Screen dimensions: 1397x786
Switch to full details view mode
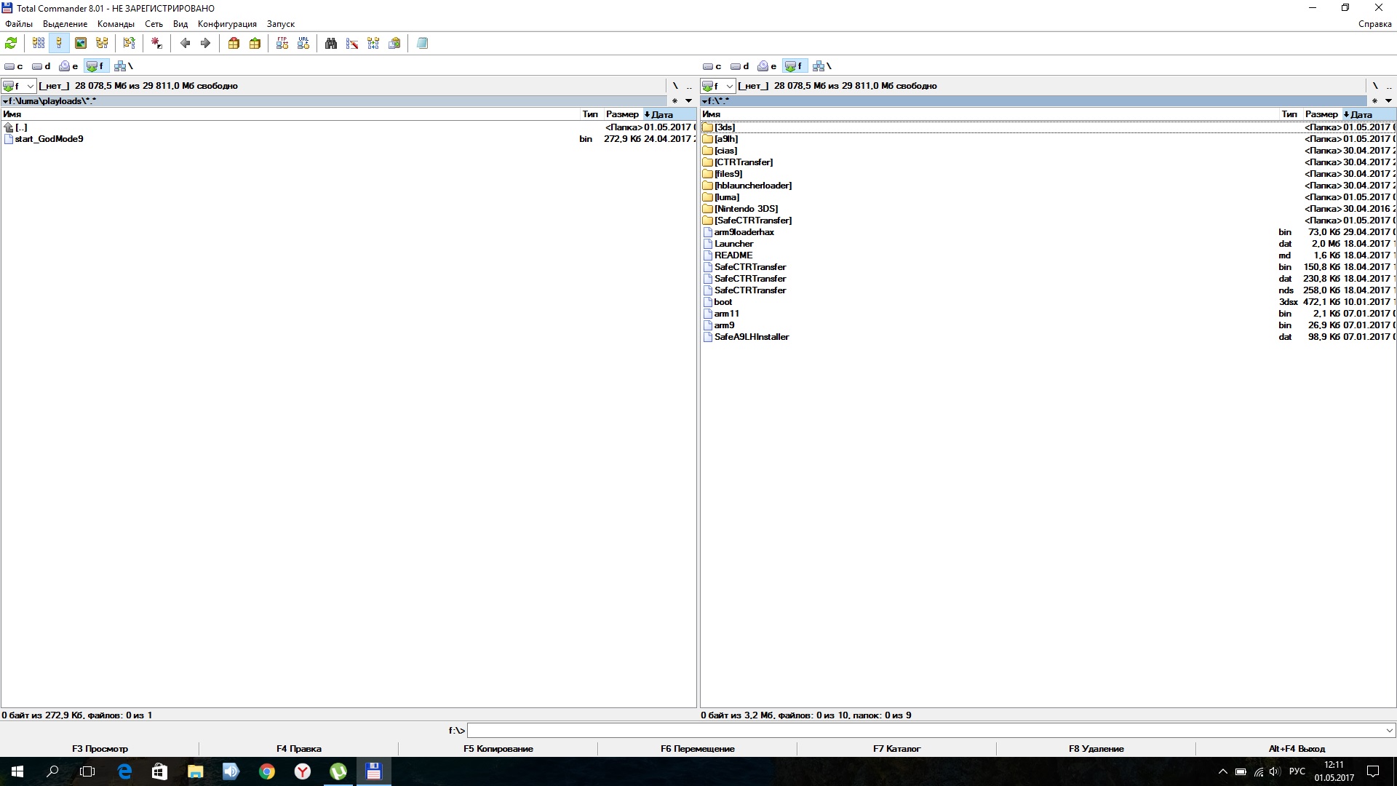(60, 44)
